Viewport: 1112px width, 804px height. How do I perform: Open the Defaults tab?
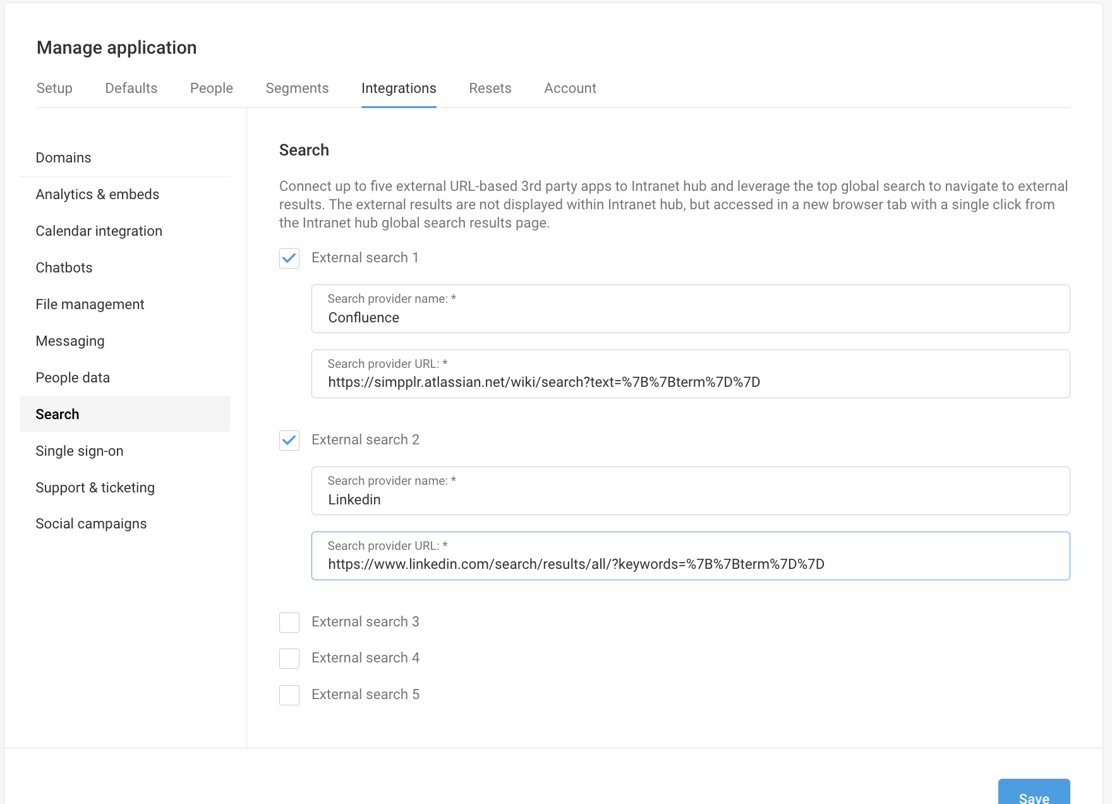tap(131, 88)
